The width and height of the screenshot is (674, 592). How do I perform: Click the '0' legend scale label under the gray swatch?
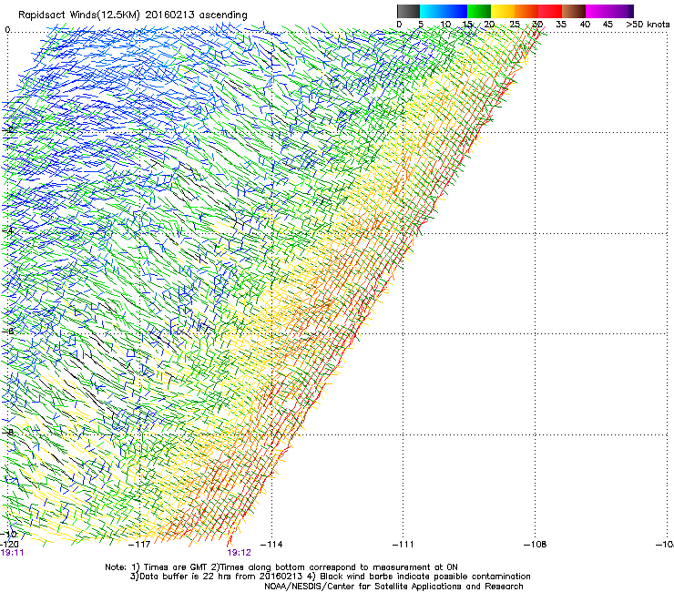[399, 25]
